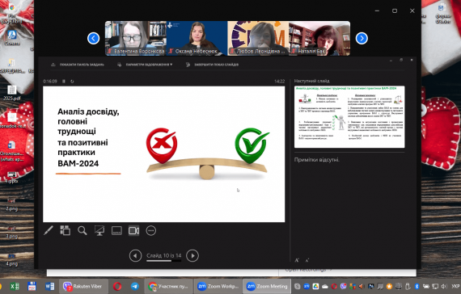
Task: Open the see all slides grid view
Action: [x=66, y=230]
